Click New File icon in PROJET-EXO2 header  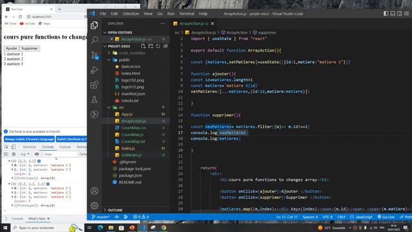143,46
